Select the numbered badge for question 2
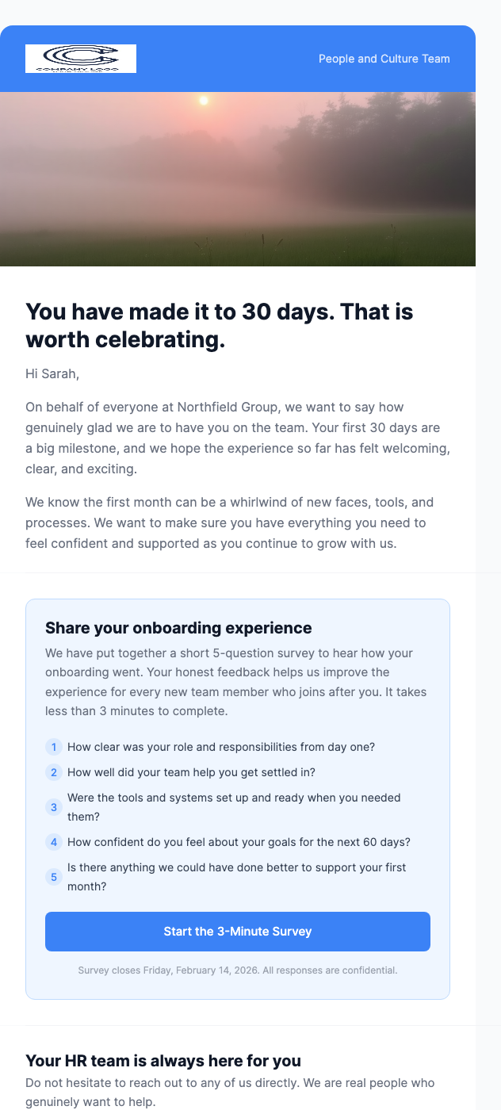This screenshot has width=501, height=1110. pos(54,772)
